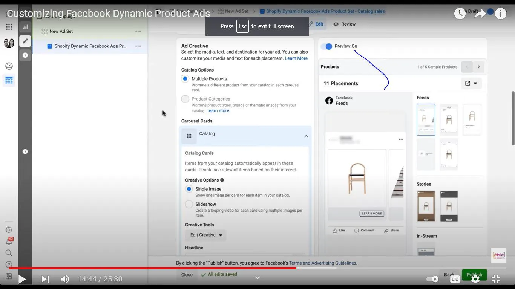Open notifications bell icon

click(x=9, y=242)
